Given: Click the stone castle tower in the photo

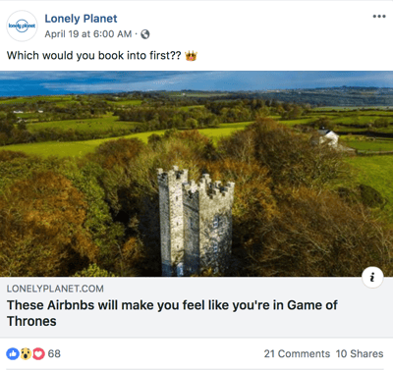Looking at the screenshot, I should click(x=196, y=221).
